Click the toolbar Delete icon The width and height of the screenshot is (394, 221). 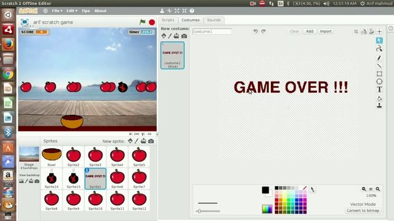coord(170,11)
